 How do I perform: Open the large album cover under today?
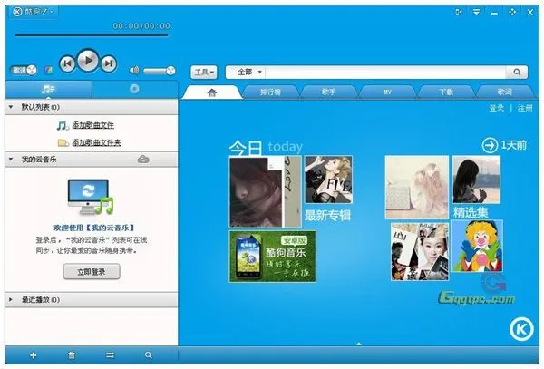pos(265,191)
